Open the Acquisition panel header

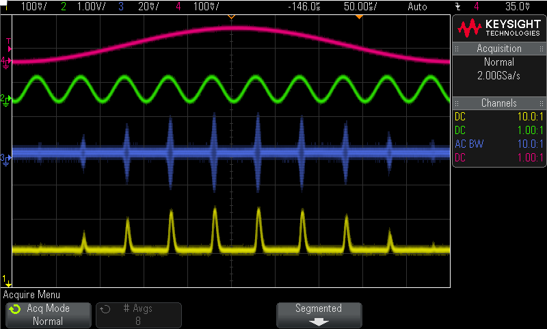coord(499,49)
